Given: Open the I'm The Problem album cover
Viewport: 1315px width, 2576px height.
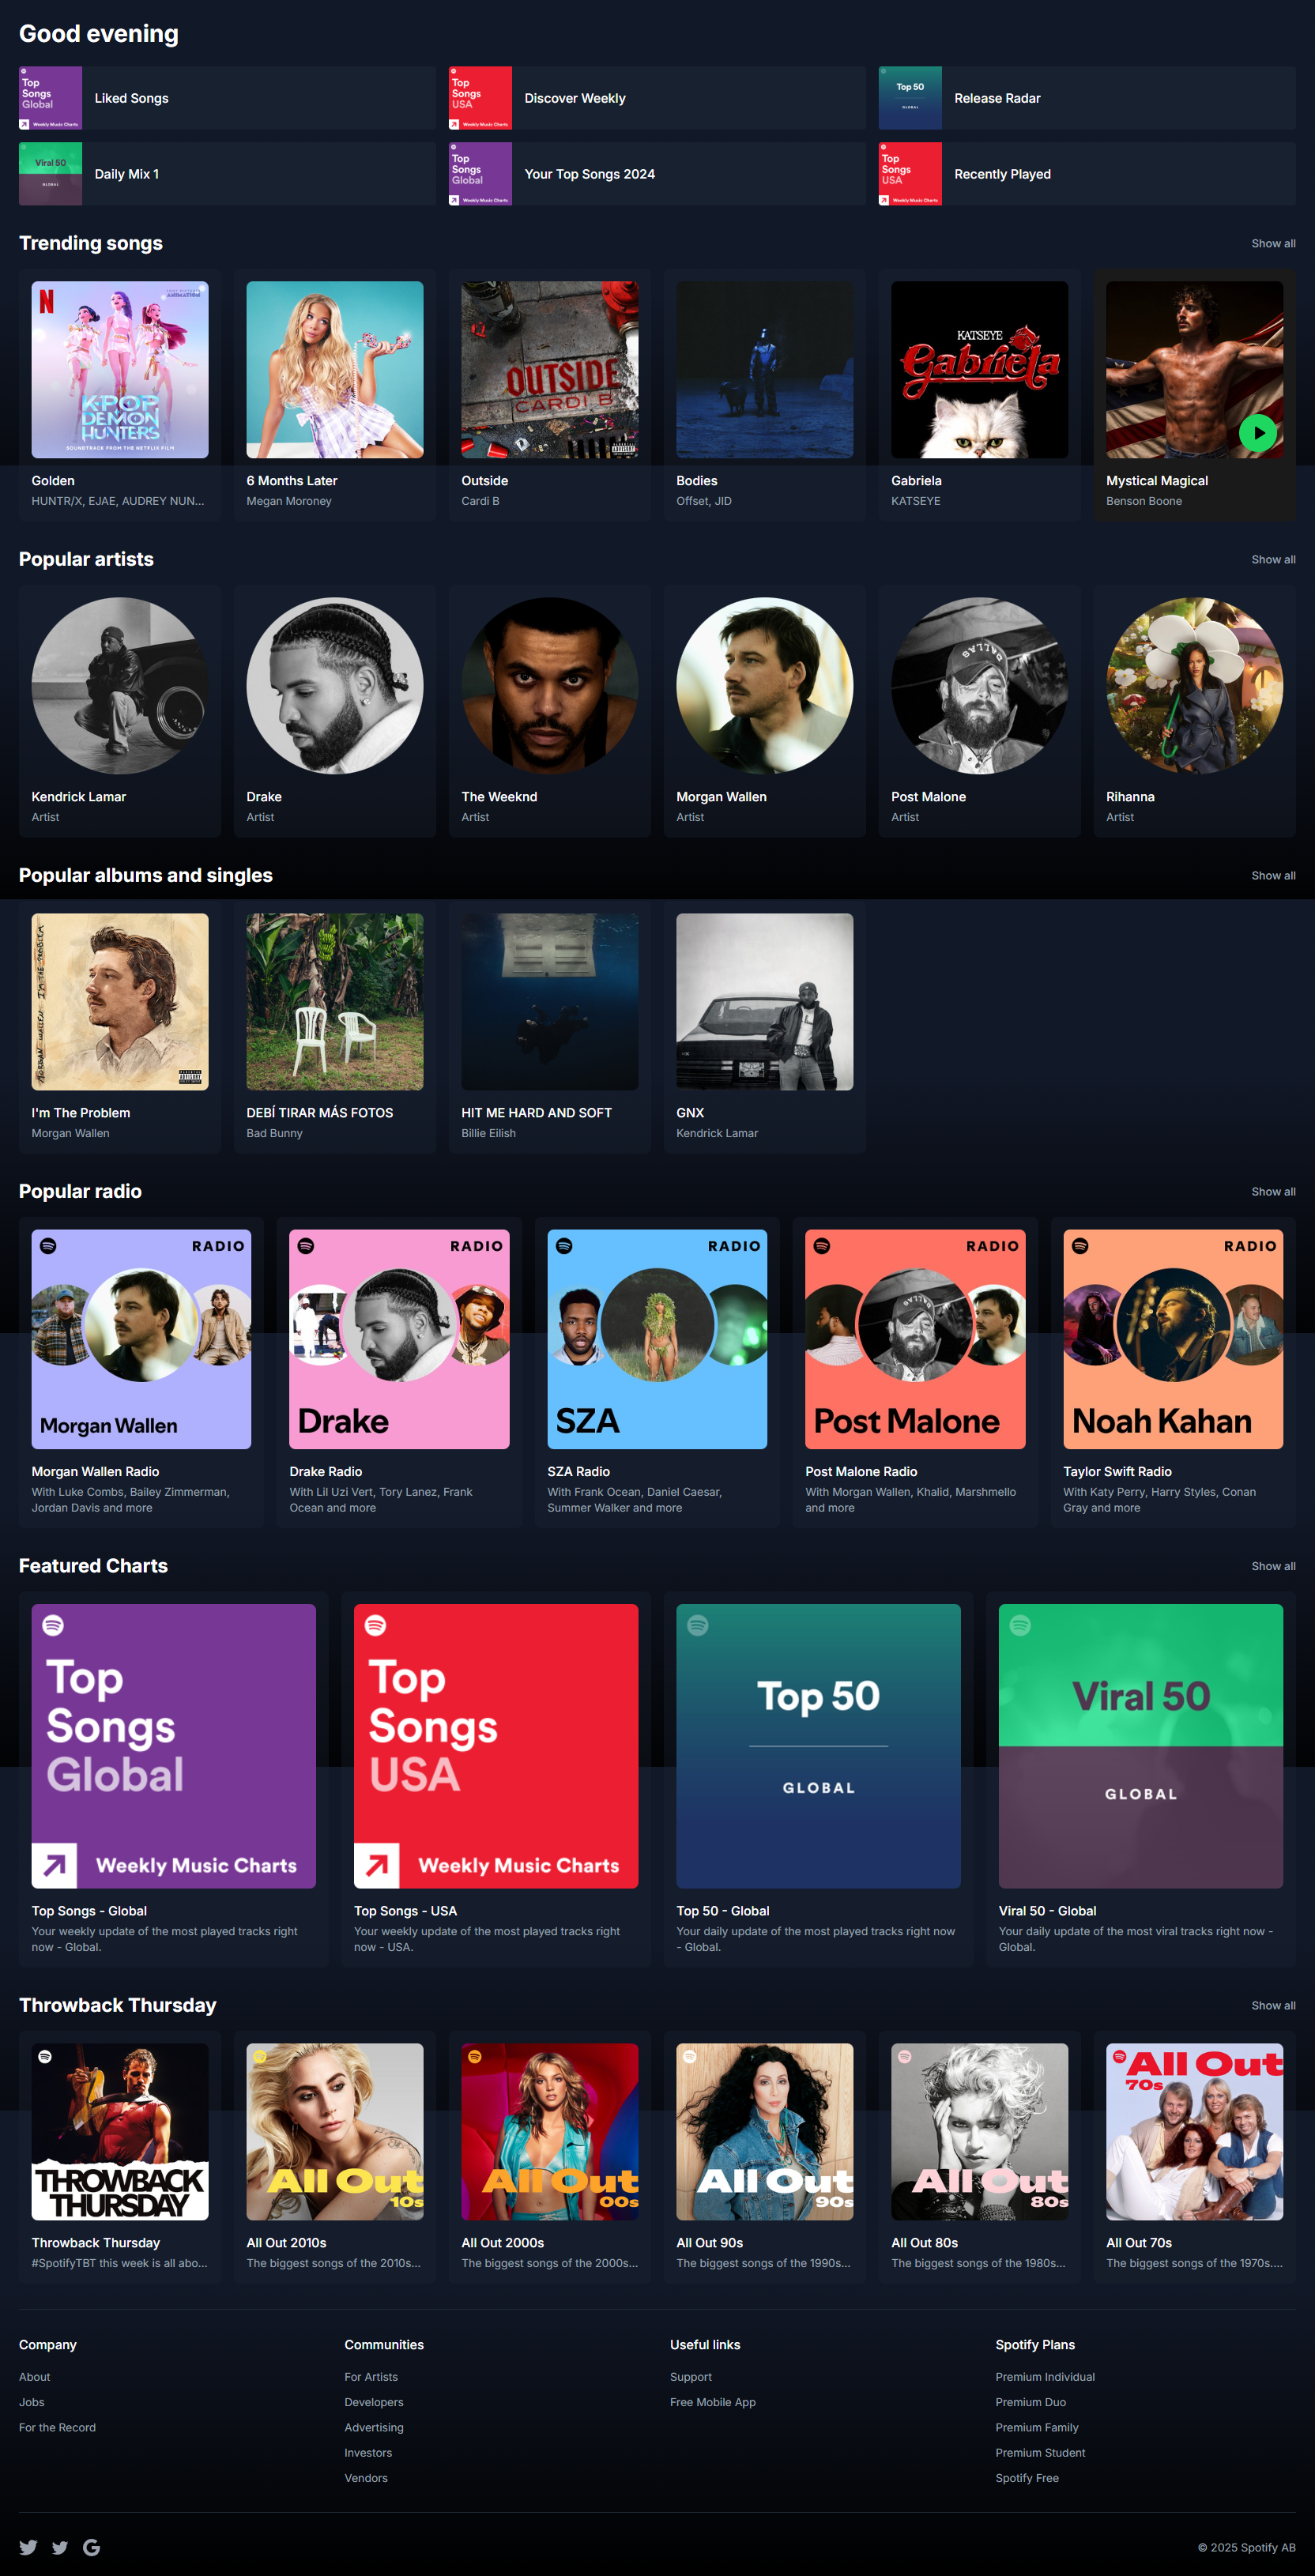Looking at the screenshot, I should pos(120,1002).
